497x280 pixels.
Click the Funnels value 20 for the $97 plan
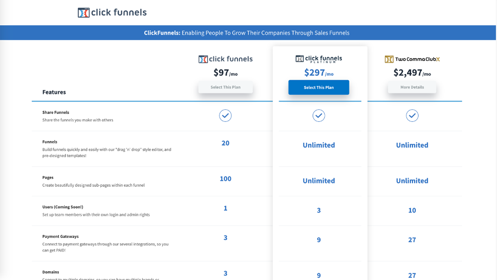pos(225,143)
